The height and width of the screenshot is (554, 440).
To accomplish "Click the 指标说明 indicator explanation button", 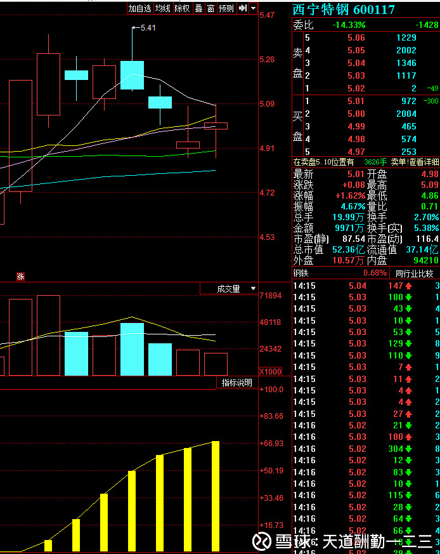I will [236, 383].
